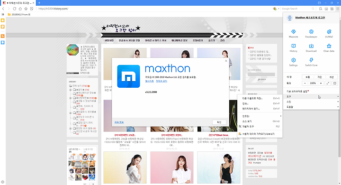Go back with the browser back arrow

[3, 9]
